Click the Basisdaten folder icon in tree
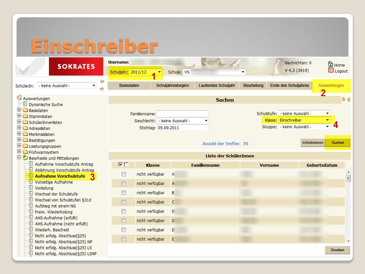 (25, 110)
